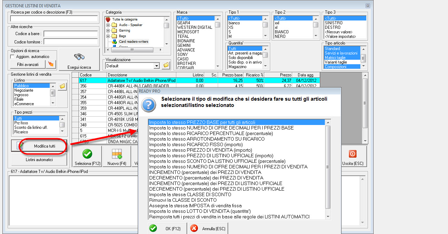Click dialog option list vertical scrollbar
Image resolution: width=448 pixels, height=234 pixels.
[328, 169]
